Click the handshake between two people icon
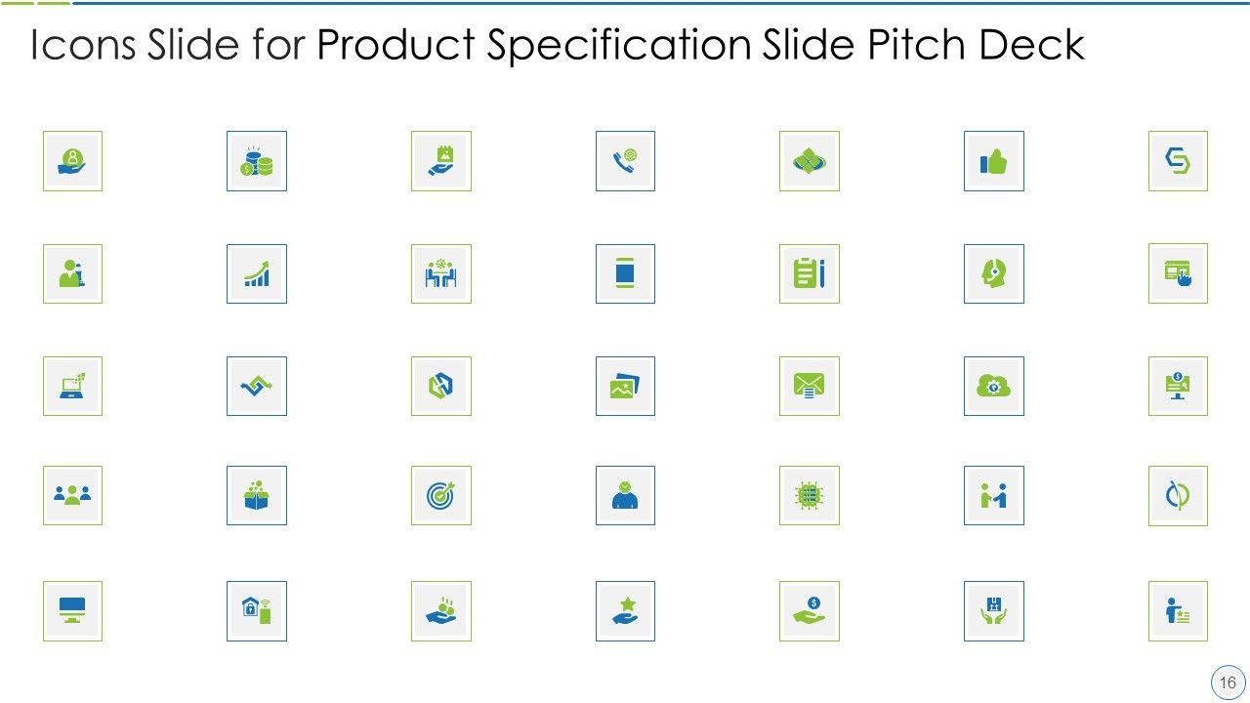Viewport: 1250px width, 703px height. (x=993, y=495)
